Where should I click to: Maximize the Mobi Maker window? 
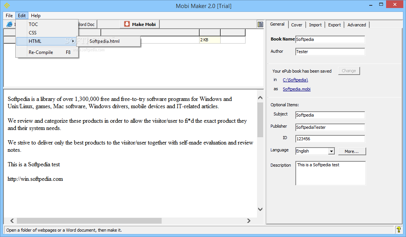381,4
